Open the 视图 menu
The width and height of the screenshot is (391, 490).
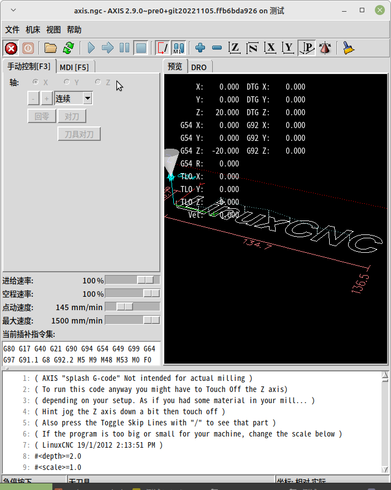pyautogui.click(x=53, y=30)
